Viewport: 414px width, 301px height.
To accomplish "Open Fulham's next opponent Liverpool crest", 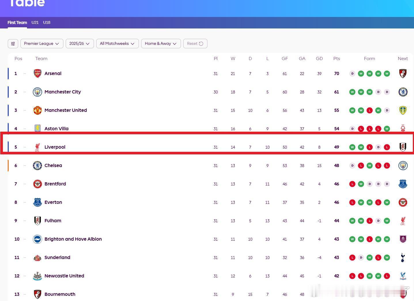I will click(403, 221).
